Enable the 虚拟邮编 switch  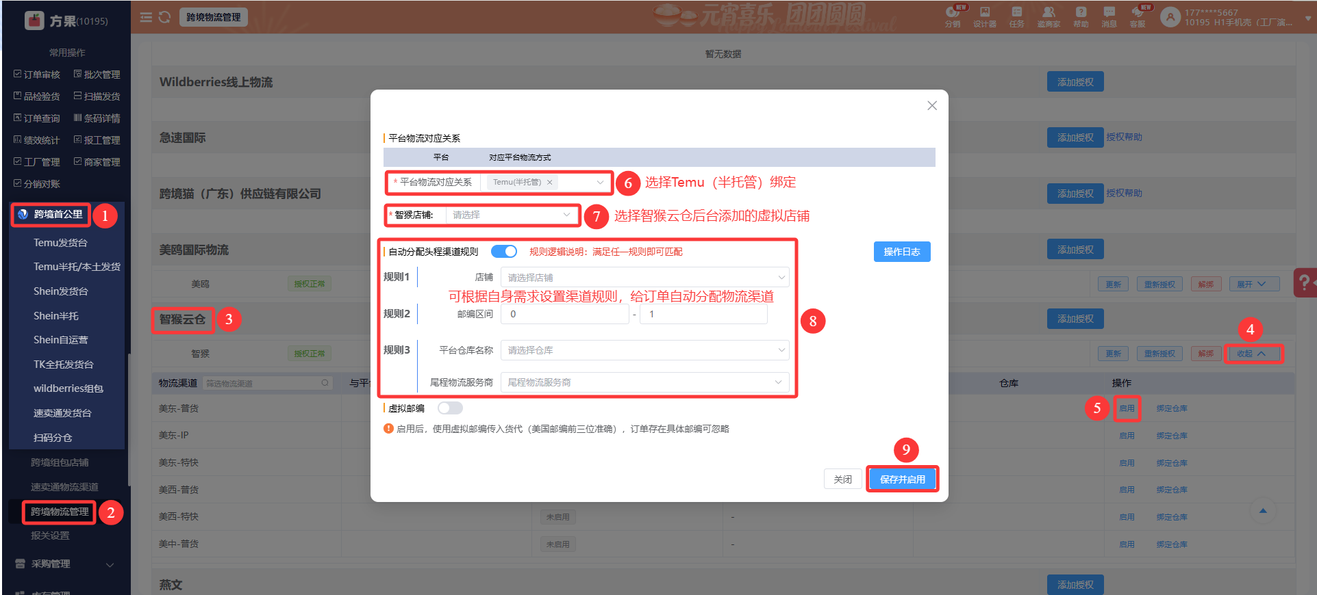(450, 408)
